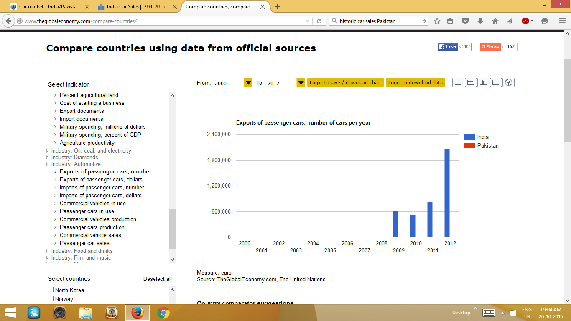Click the indicator list scroll-down arrow

pyautogui.click(x=173, y=260)
